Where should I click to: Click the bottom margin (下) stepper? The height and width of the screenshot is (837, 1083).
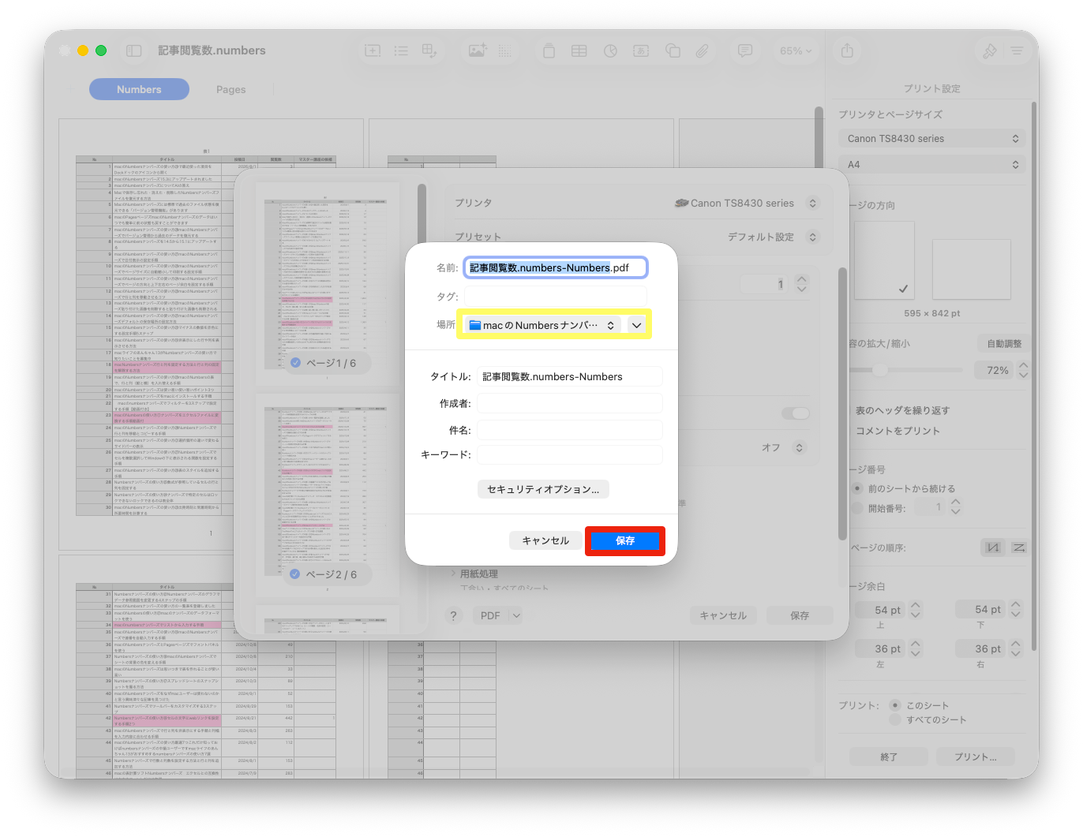(x=1016, y=610)
